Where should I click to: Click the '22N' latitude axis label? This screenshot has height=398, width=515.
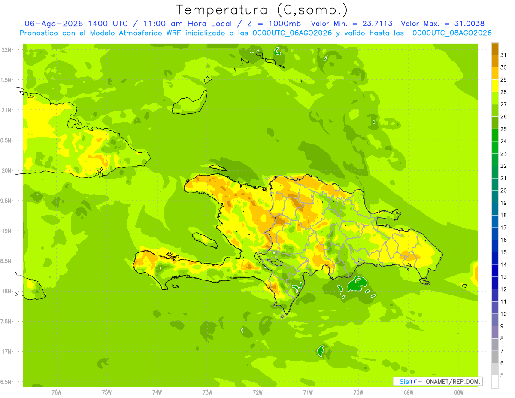[x=6, y=50]
